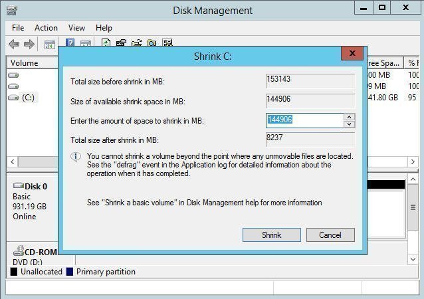Click the Refresh toolbar icon

(x=106, y=44)
